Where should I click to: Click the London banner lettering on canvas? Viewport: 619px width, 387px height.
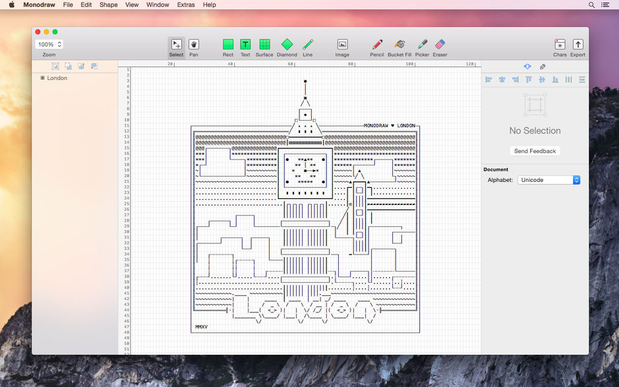(x=304, y=309)
